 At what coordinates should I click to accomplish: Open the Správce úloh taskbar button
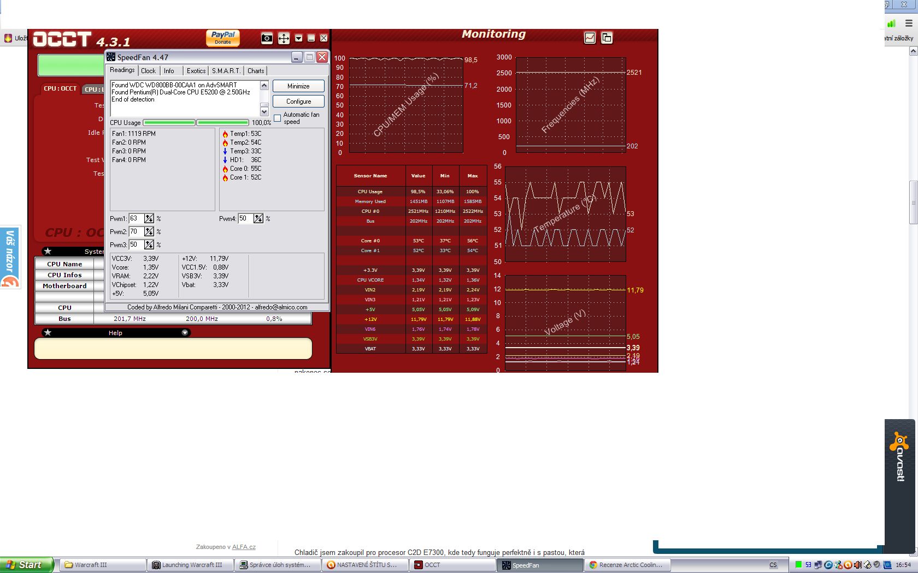(x=279, y=565)
